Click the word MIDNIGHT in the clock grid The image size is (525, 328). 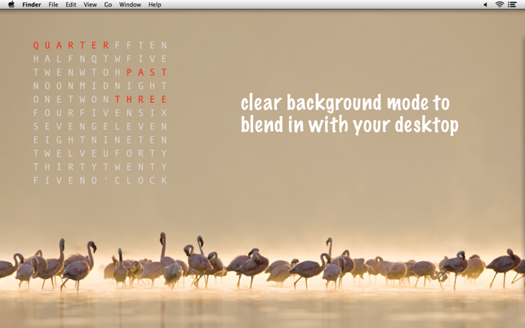tap(123, 86)
